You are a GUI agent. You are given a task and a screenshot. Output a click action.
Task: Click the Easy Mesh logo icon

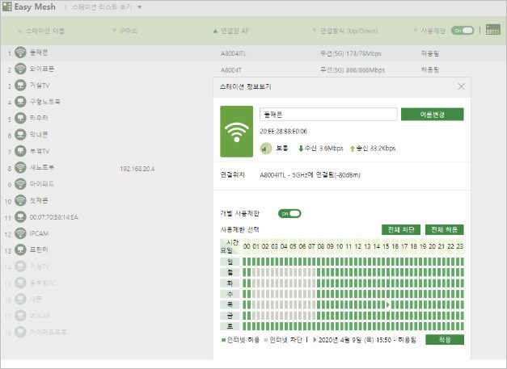click(7, 7)
